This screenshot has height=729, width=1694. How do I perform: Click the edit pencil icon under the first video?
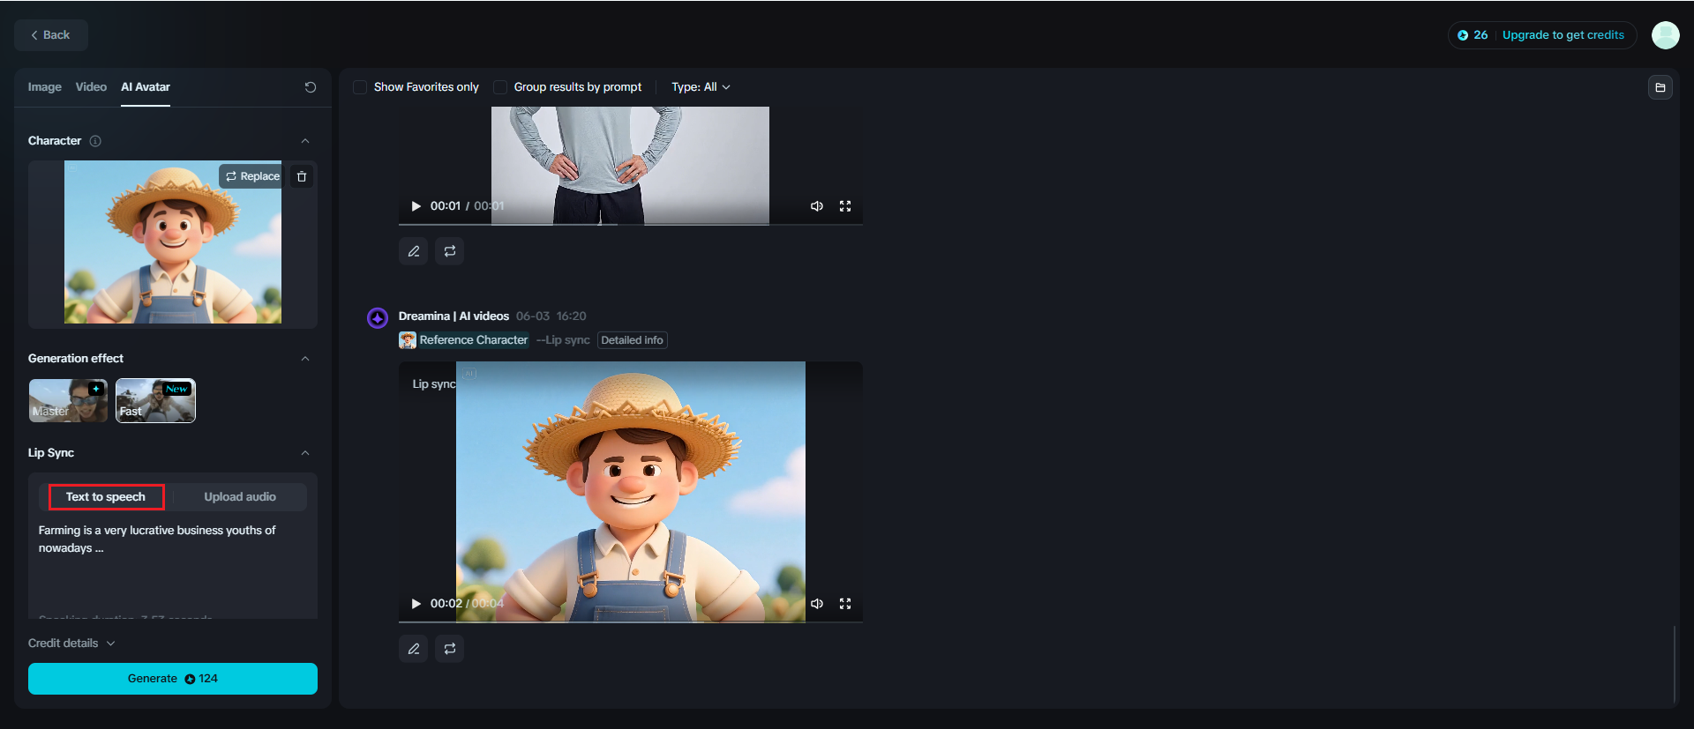pyautogui.click(x=414, y=251)
